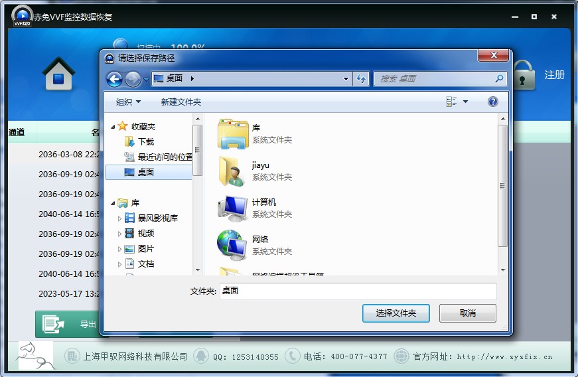Click into the 文件夹 name field
The width and height of the screenshot is (578, 377).
tap(358, 291)
